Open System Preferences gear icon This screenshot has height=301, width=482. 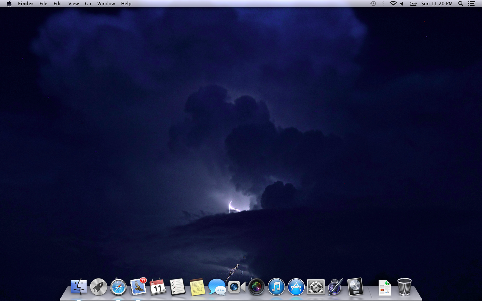point(316,287)
